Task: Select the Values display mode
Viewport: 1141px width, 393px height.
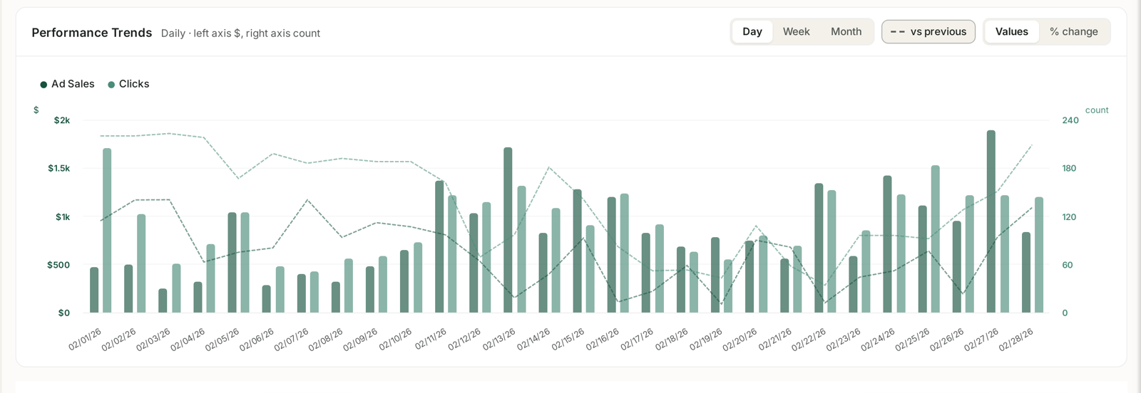Action: pyautogui.click(x=1011, y=31)
